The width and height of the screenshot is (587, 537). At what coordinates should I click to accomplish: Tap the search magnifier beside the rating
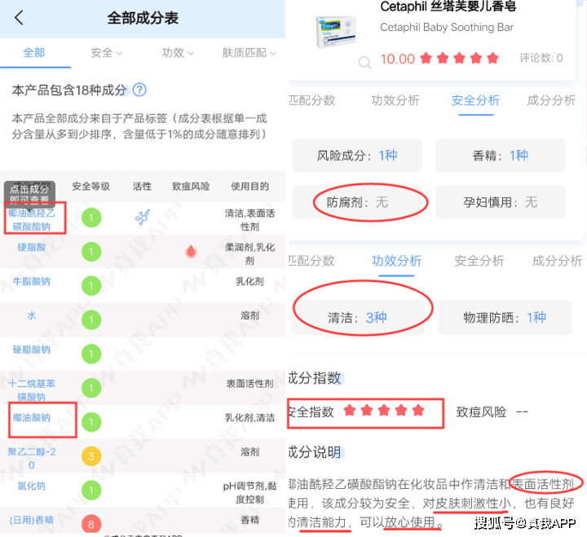pos(364,62)
